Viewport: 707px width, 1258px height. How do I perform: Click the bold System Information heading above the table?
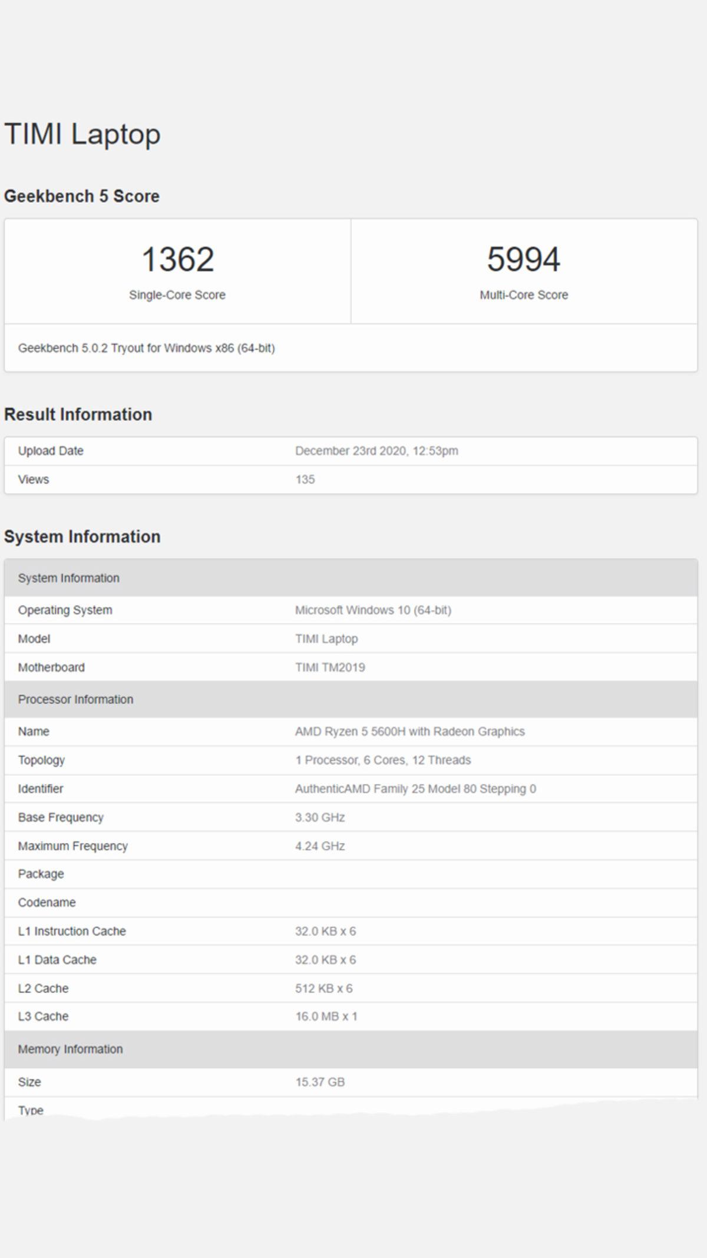pyautogui.click(x=82, y=536)
